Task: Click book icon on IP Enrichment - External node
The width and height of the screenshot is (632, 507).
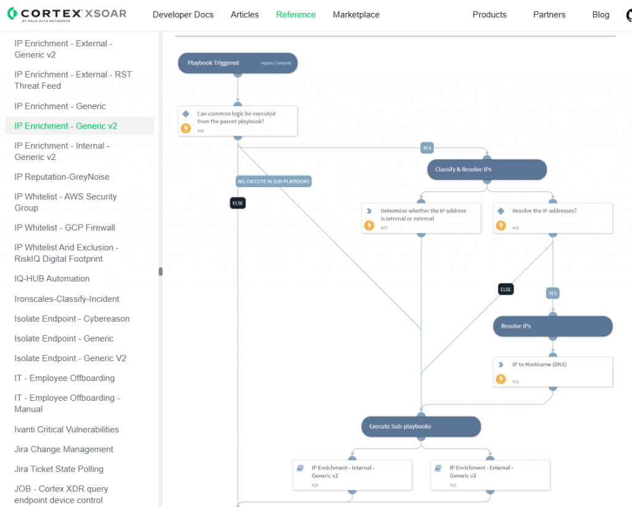Action: pos(438,468)
